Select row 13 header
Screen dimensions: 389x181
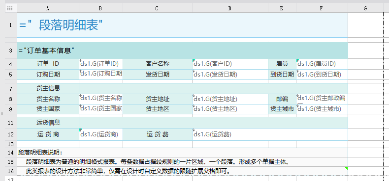click(11, 144)
